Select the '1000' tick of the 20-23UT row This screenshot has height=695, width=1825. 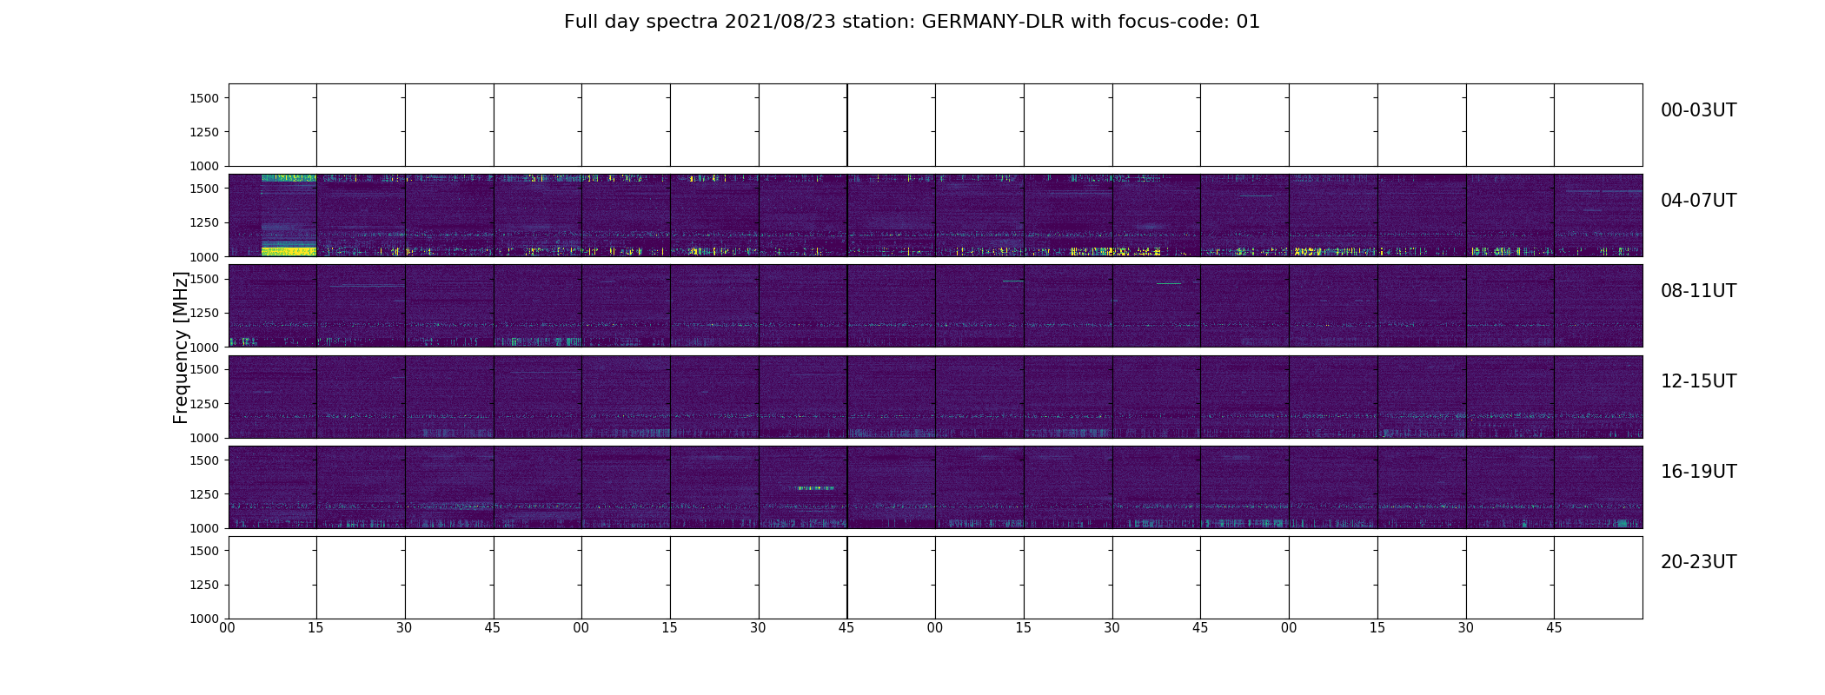click(x=204, y=618)
